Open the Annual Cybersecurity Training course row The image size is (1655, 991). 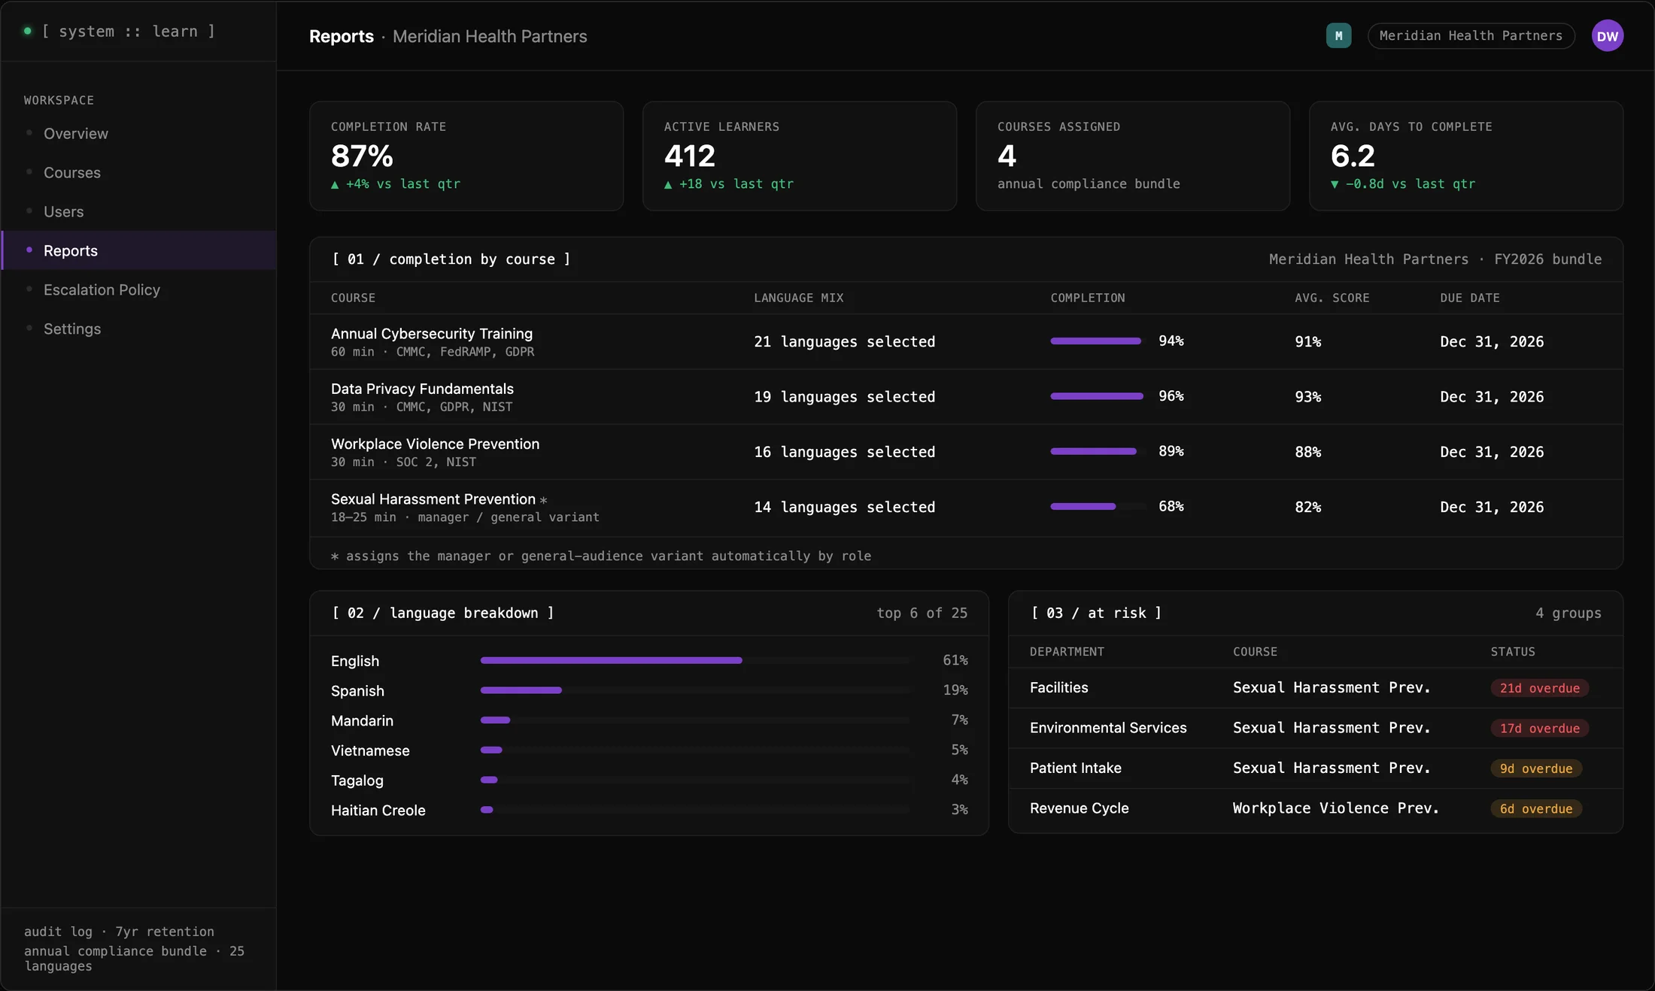pyautogui.click(x=966, y=341)
